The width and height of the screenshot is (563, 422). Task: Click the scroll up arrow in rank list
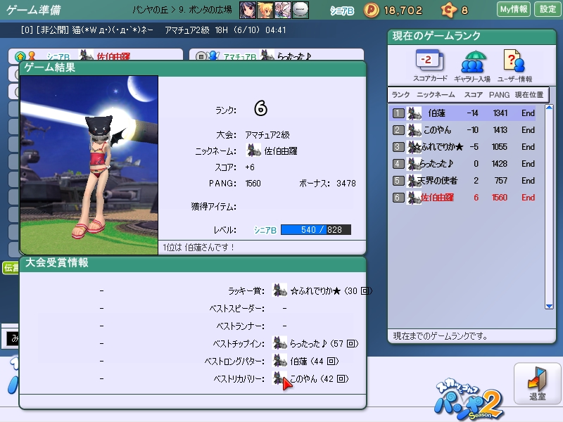[549, 108]
